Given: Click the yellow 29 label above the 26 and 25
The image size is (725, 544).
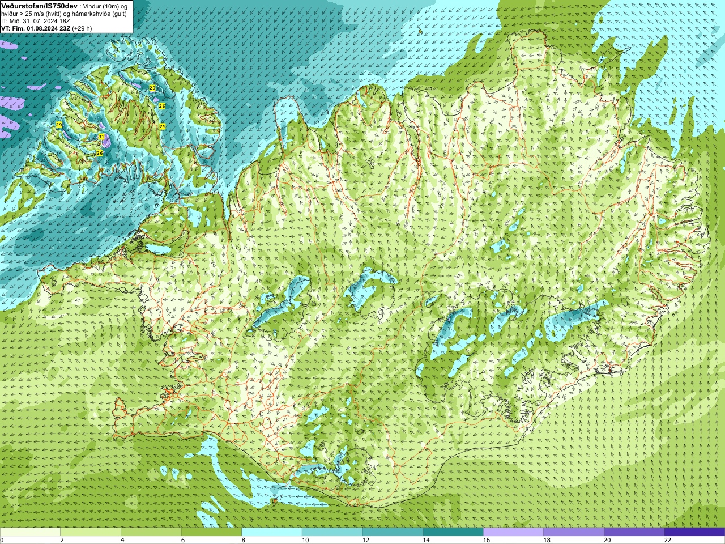Looking at the screenshot, I should 152,88.
